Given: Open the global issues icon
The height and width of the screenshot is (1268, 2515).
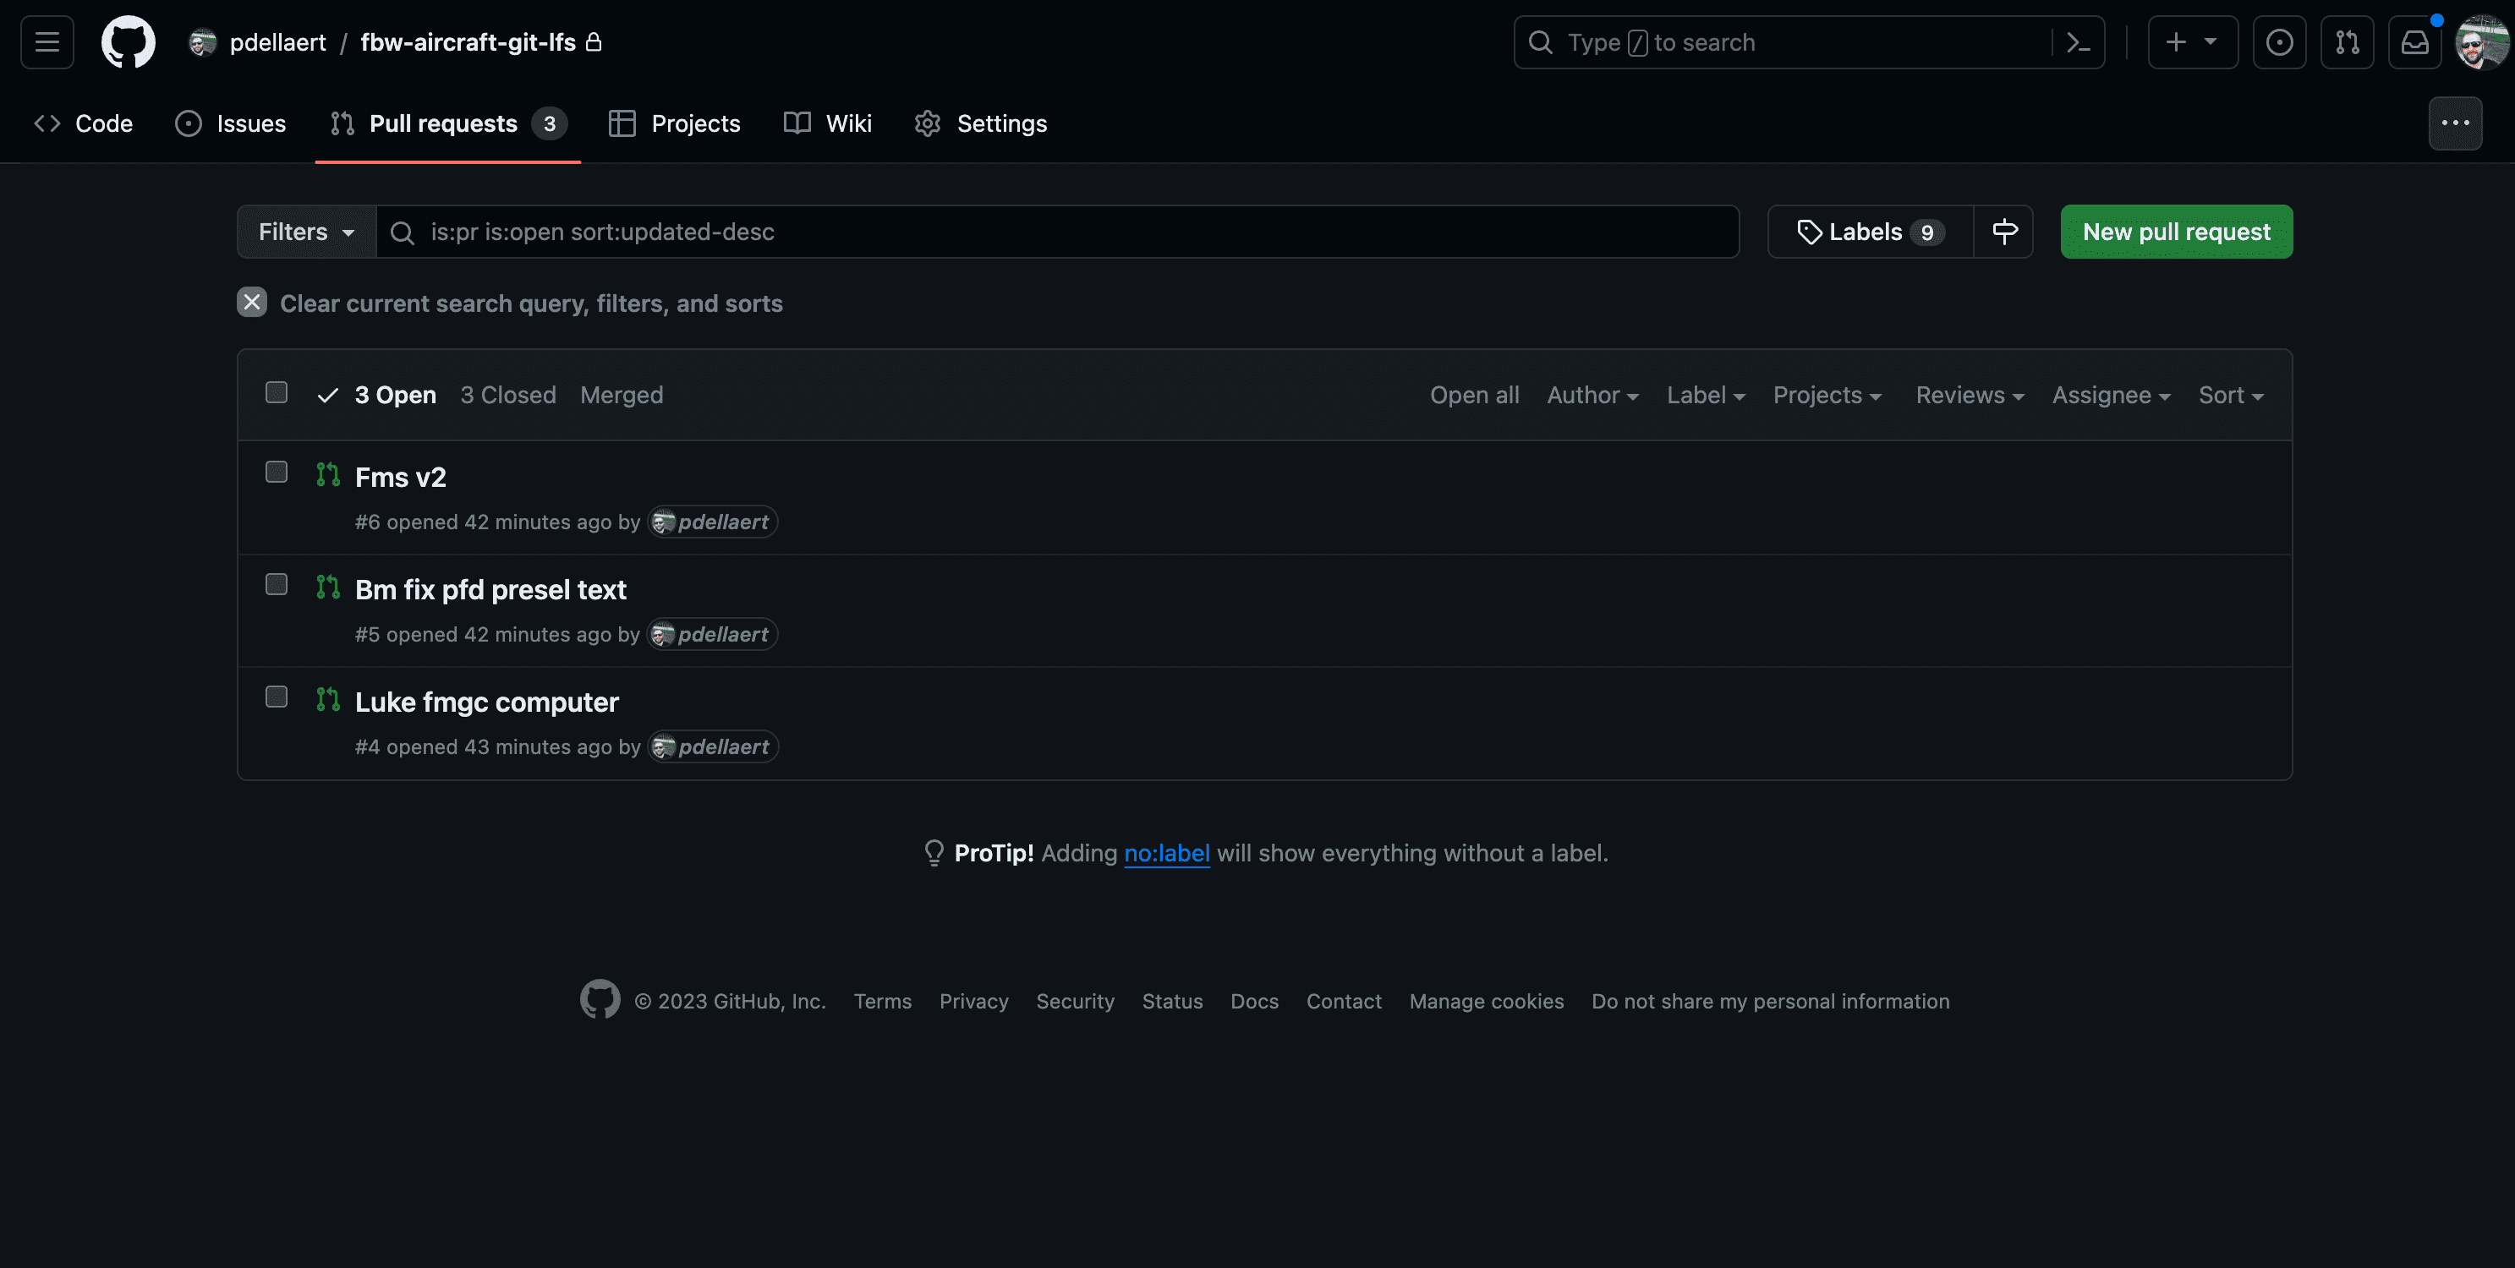Looking at the screenshot, I should [2279, 42].
